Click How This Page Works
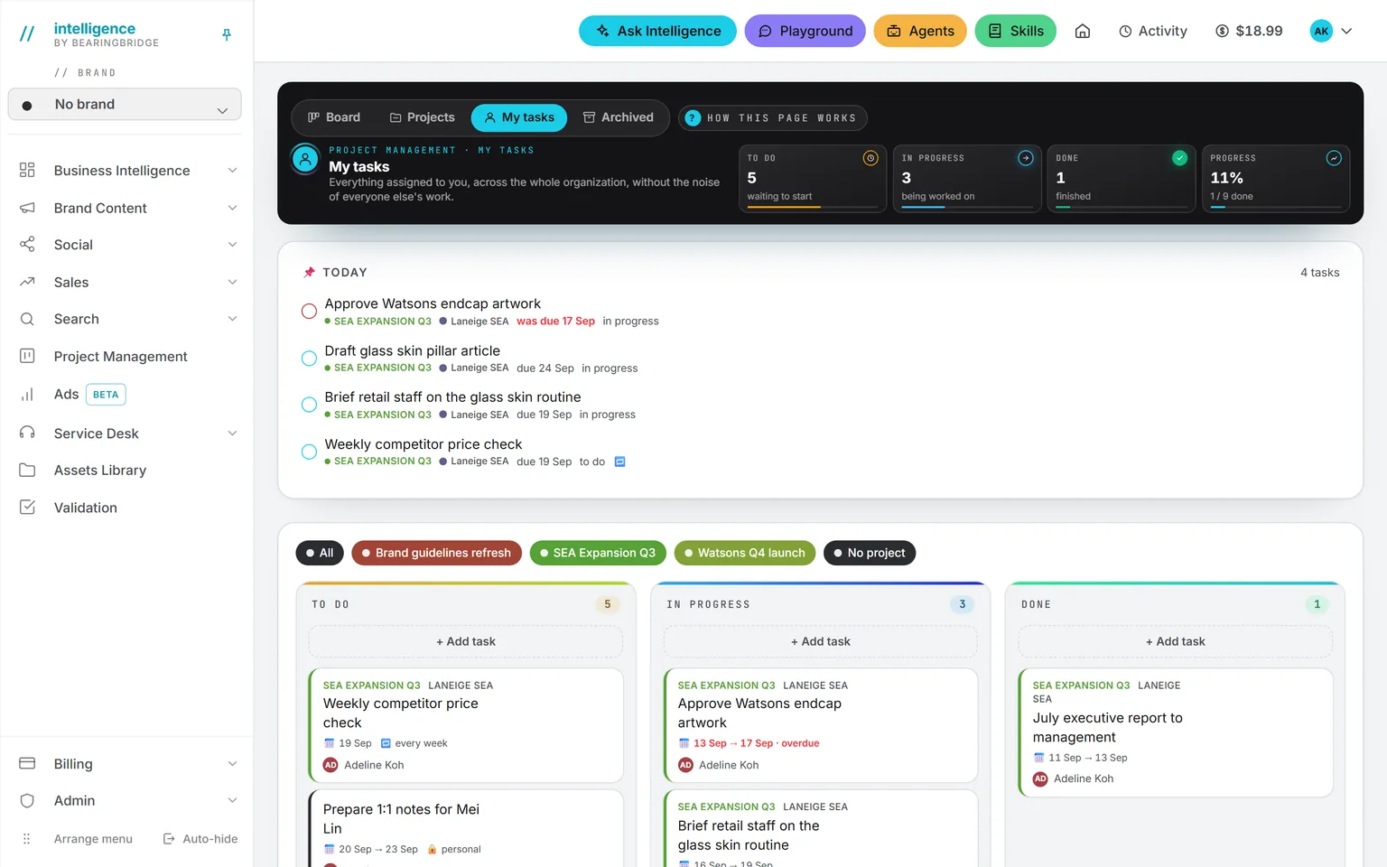 click(x=772, y=118)
